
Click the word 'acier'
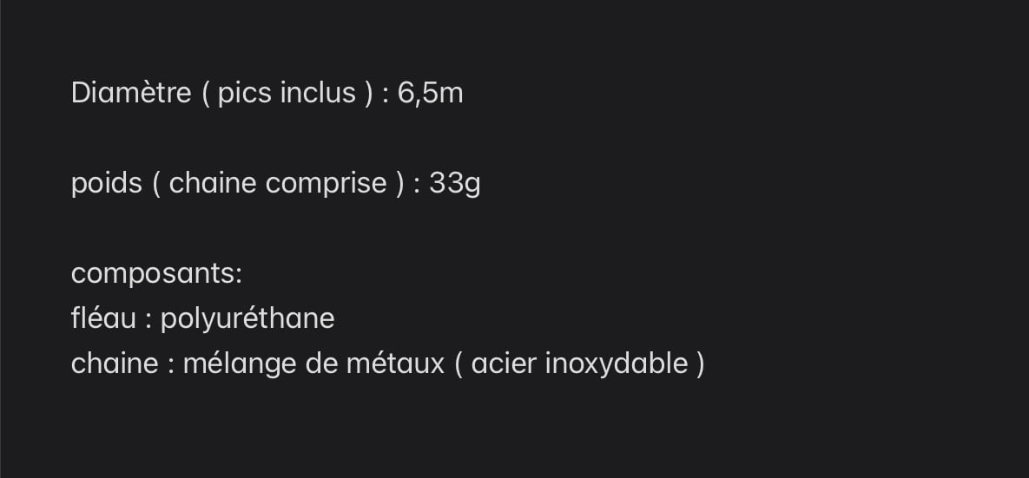pyautogui.click(x=504, y=363)
